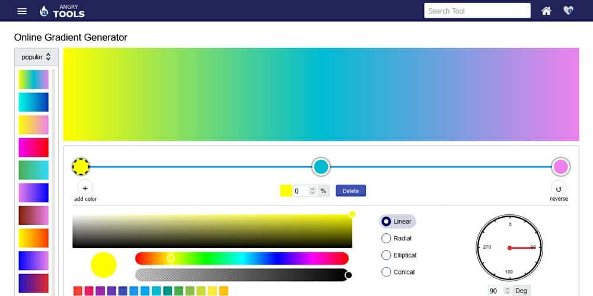Choose the yellow to orange-red preset gradient
Image resolution: width=593 pixels, height=296 pixels.
(34, 238)
